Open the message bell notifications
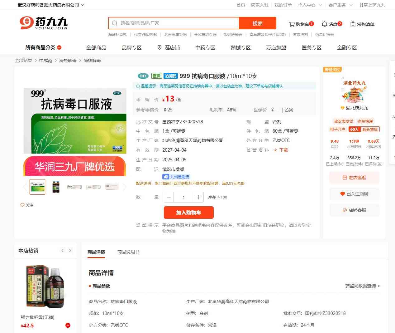395x333 pixels. coord(325,24)
